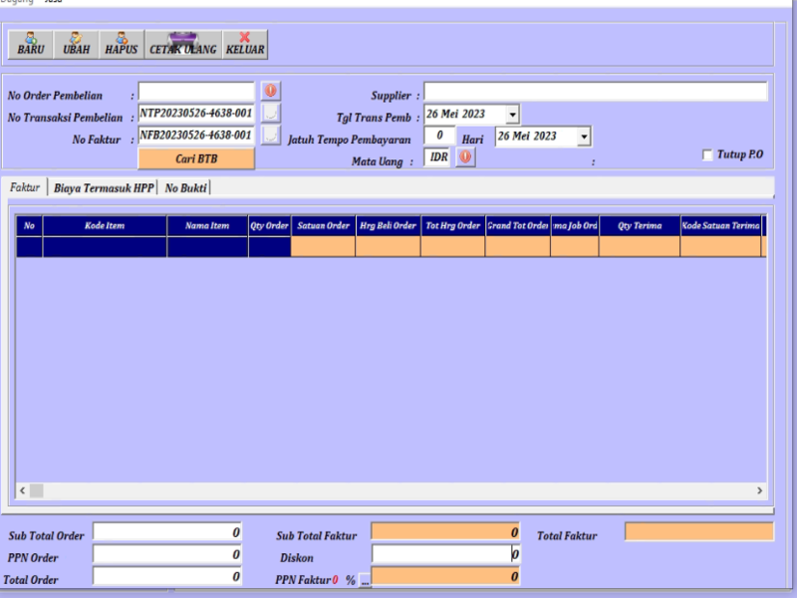This screenshot has height=598, width=797.
Task: Click the KELUAR exit button
Action: (x=245, y=45)
